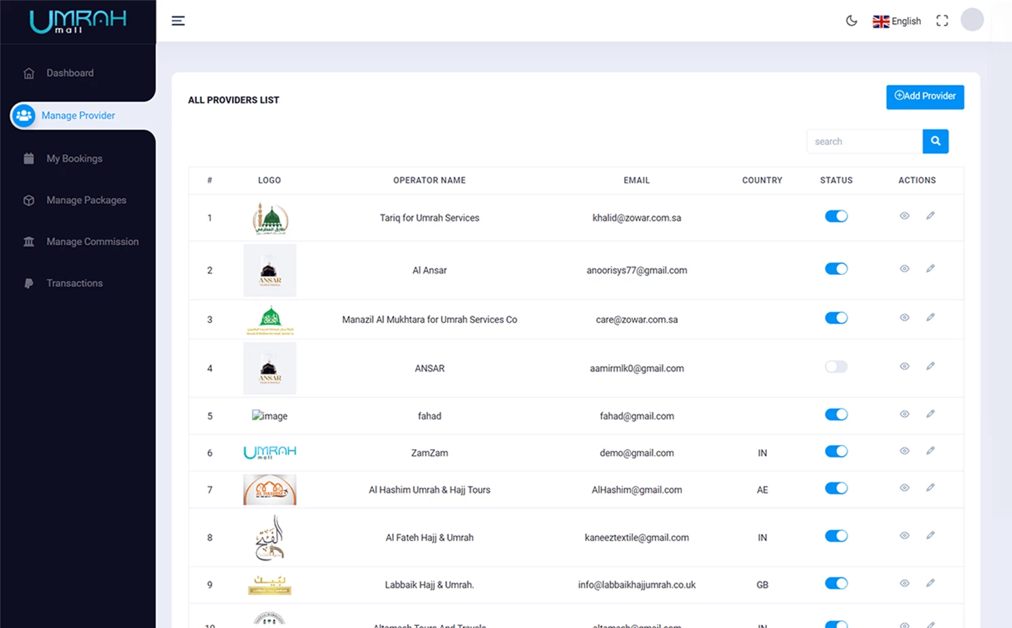
Task: Click the Manage Commission bank icon
Action: pyautogui.click(x=29, y=242)
